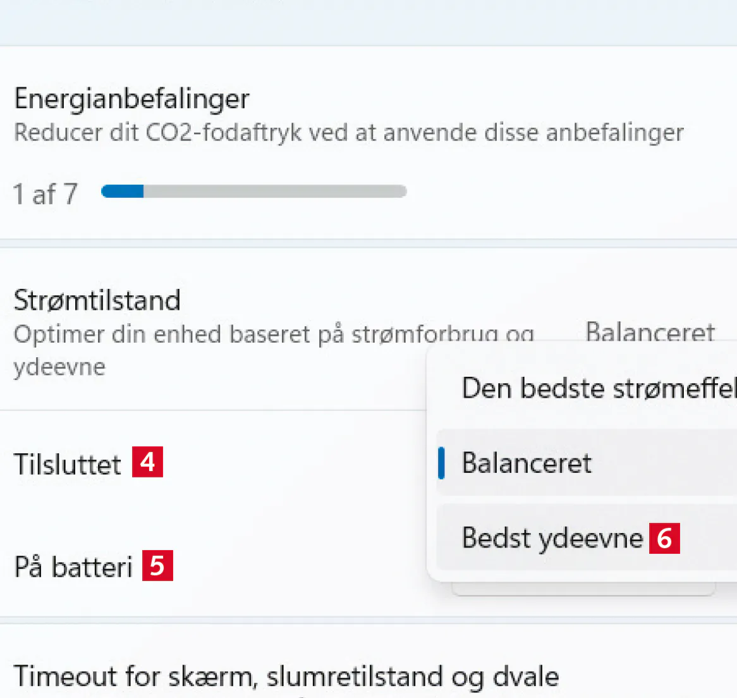Open the partly hidden På batteri dropdown box
Viewport: 737px width, 698px height.
click(583, 589)
